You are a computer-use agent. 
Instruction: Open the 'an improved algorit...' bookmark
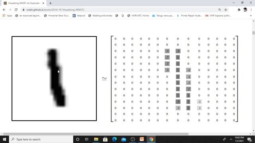(28, 15)
